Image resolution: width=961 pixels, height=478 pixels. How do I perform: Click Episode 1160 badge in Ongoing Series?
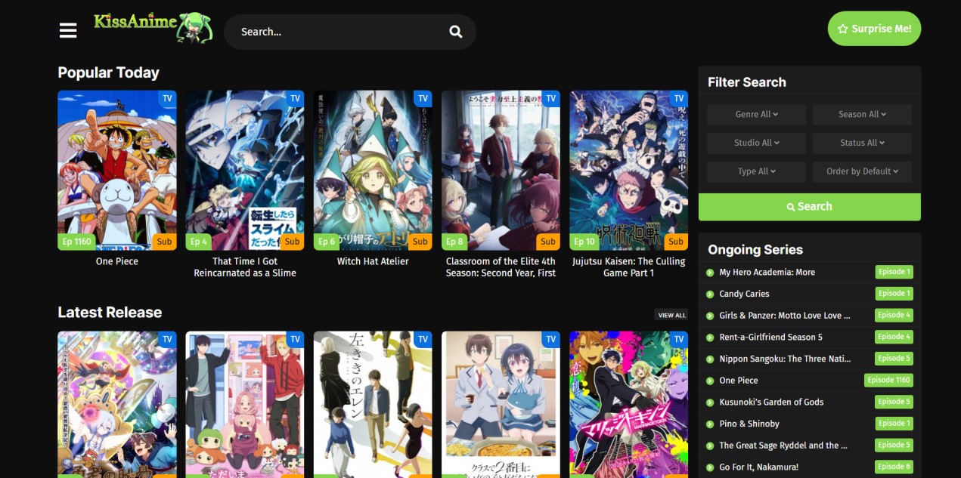point(888,380)
